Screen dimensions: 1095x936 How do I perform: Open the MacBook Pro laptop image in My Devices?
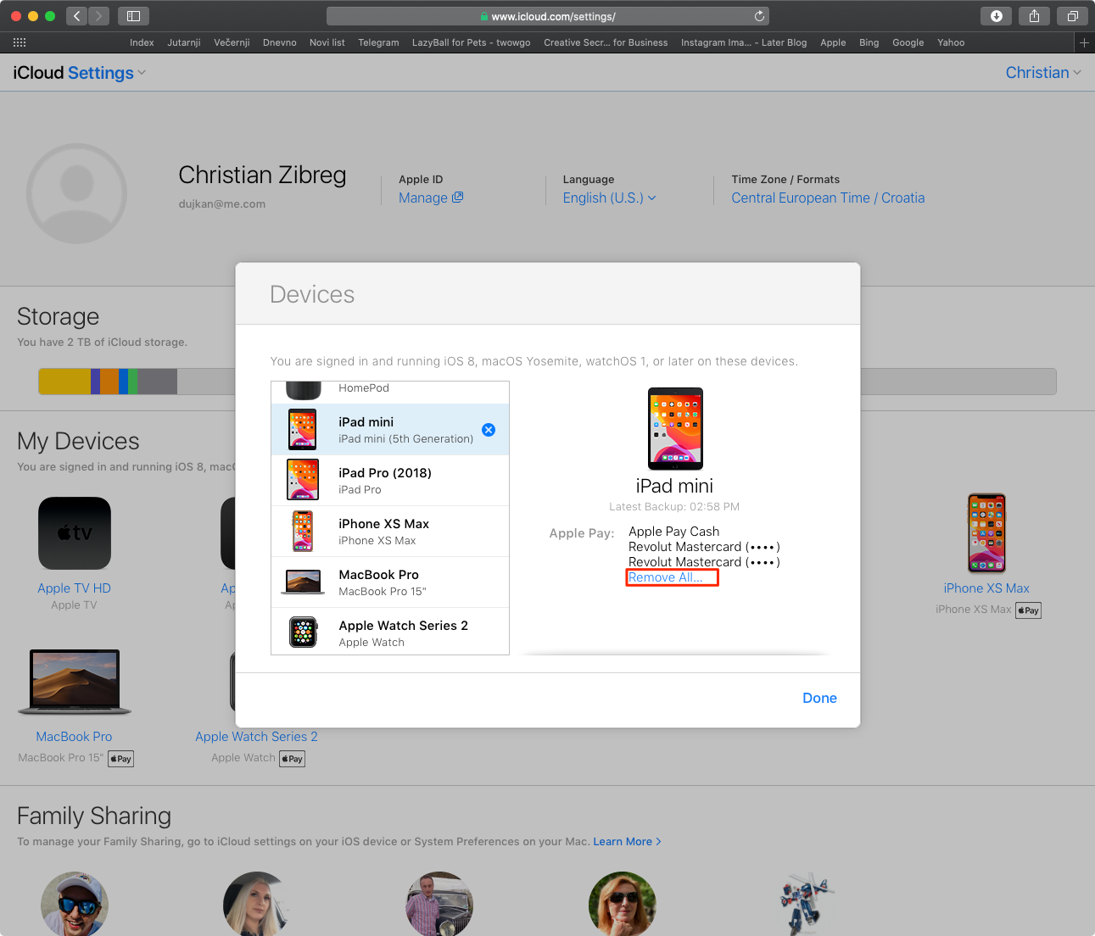(75, 682)
